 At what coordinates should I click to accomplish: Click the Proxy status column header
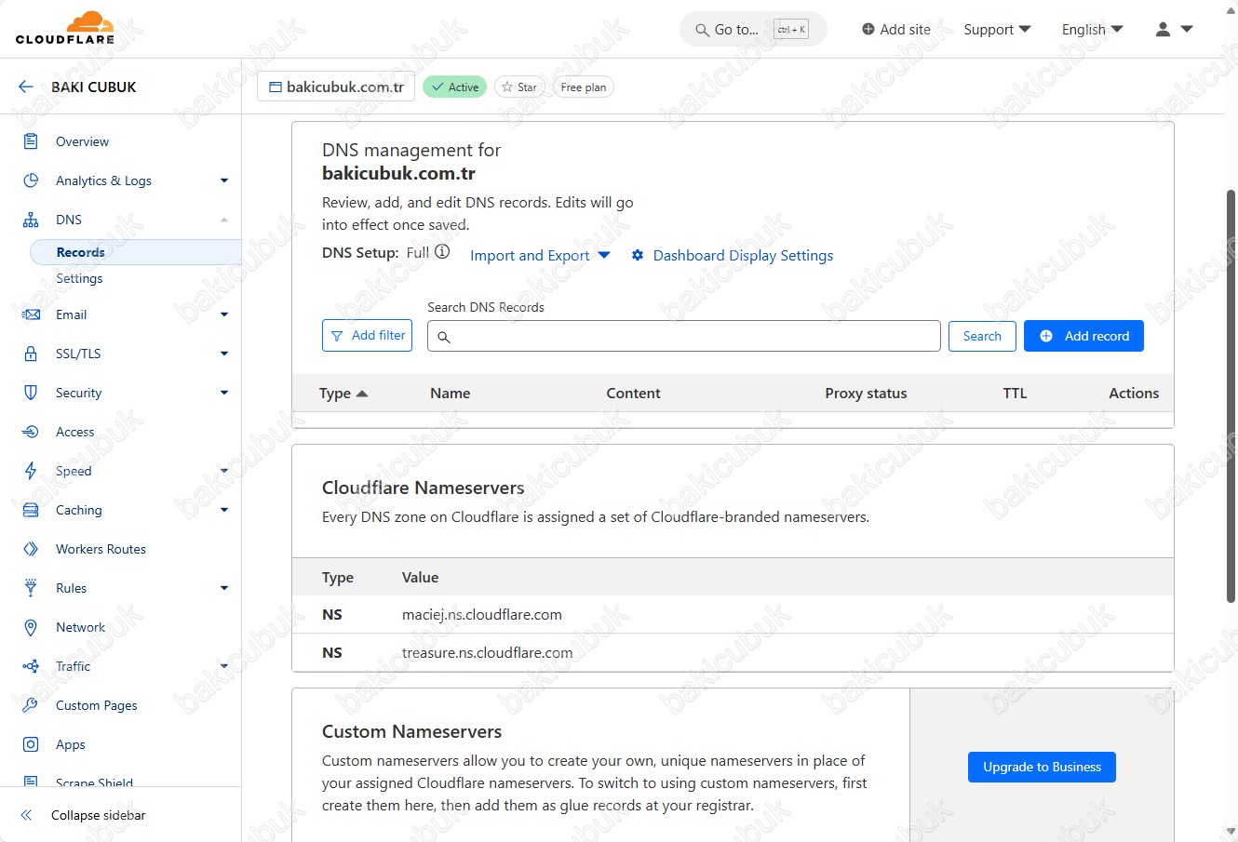866,394
